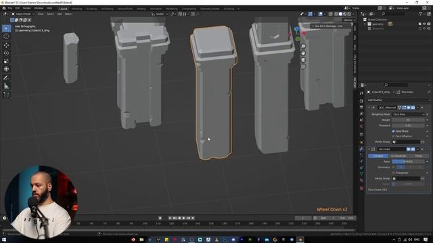
Task: Toggle camera view gizmo
Action: 303,60
